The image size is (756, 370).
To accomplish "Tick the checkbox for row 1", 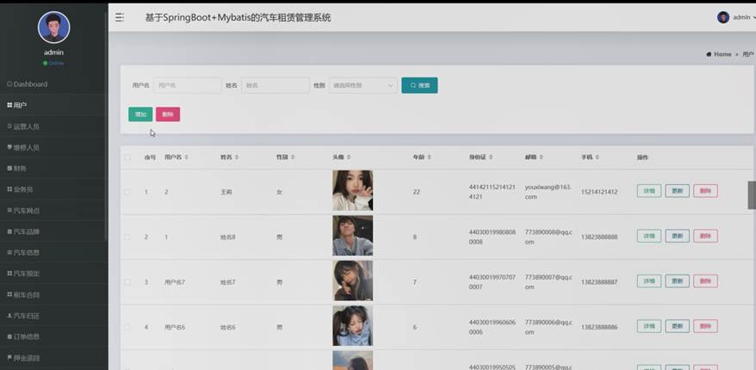I will (127, 192).
